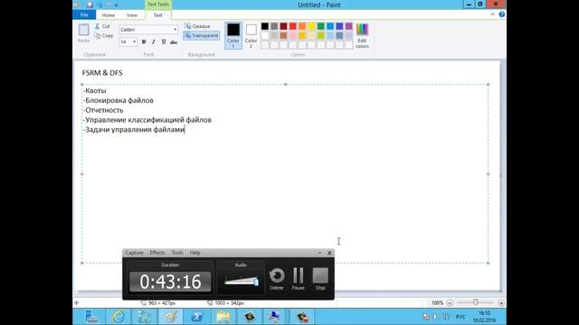Open Edit colors dialog
Screen dimensions: 579x325
click(362, 36)
